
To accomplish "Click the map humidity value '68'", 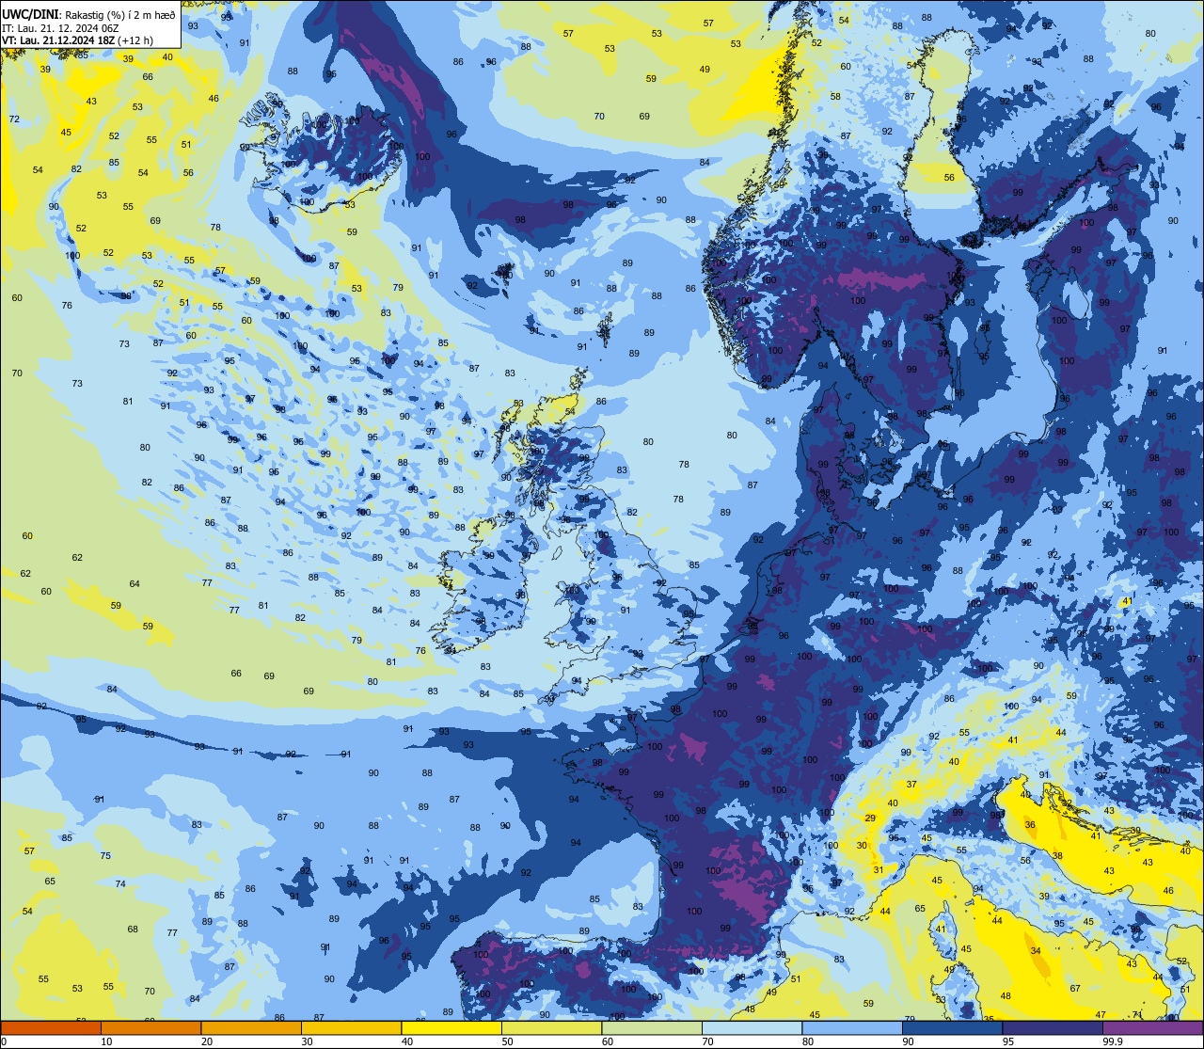I will pos(133,930).
